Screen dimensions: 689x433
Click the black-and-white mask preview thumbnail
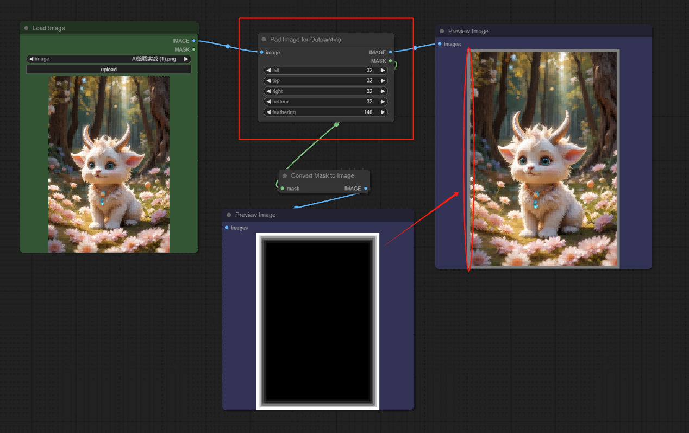[318, 321]
